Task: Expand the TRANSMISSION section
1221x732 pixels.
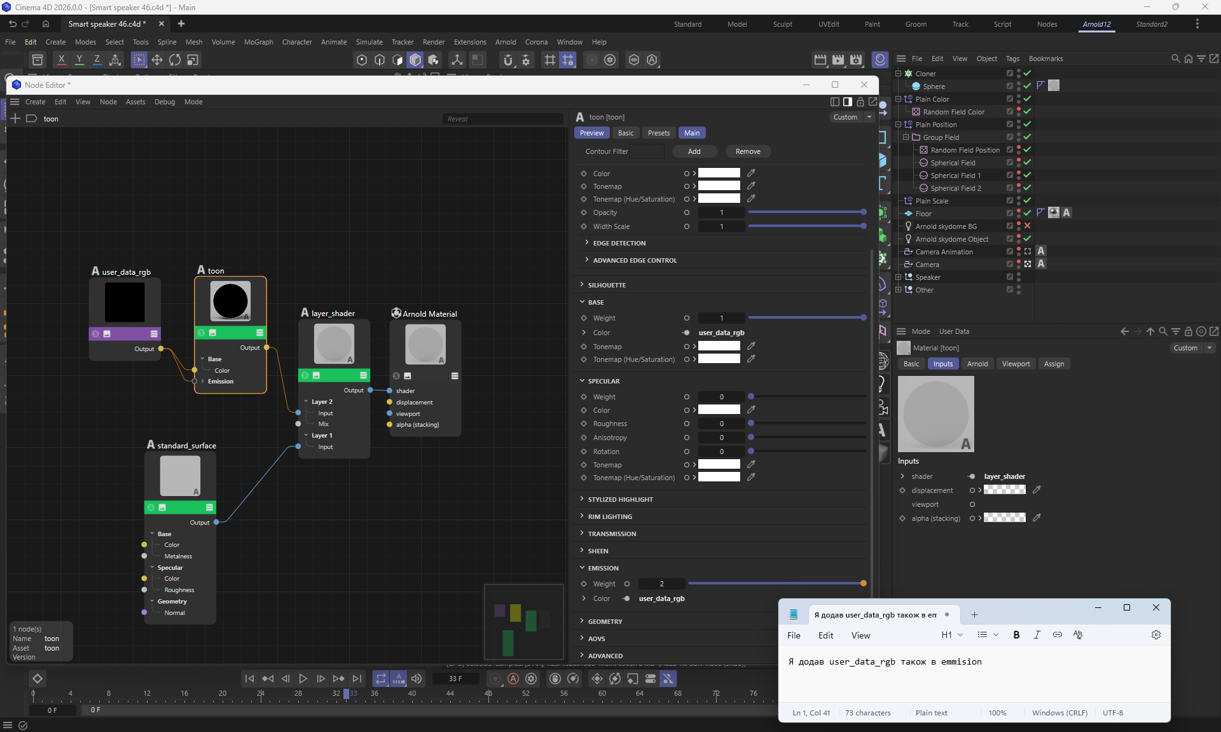Action: point(611,534)
